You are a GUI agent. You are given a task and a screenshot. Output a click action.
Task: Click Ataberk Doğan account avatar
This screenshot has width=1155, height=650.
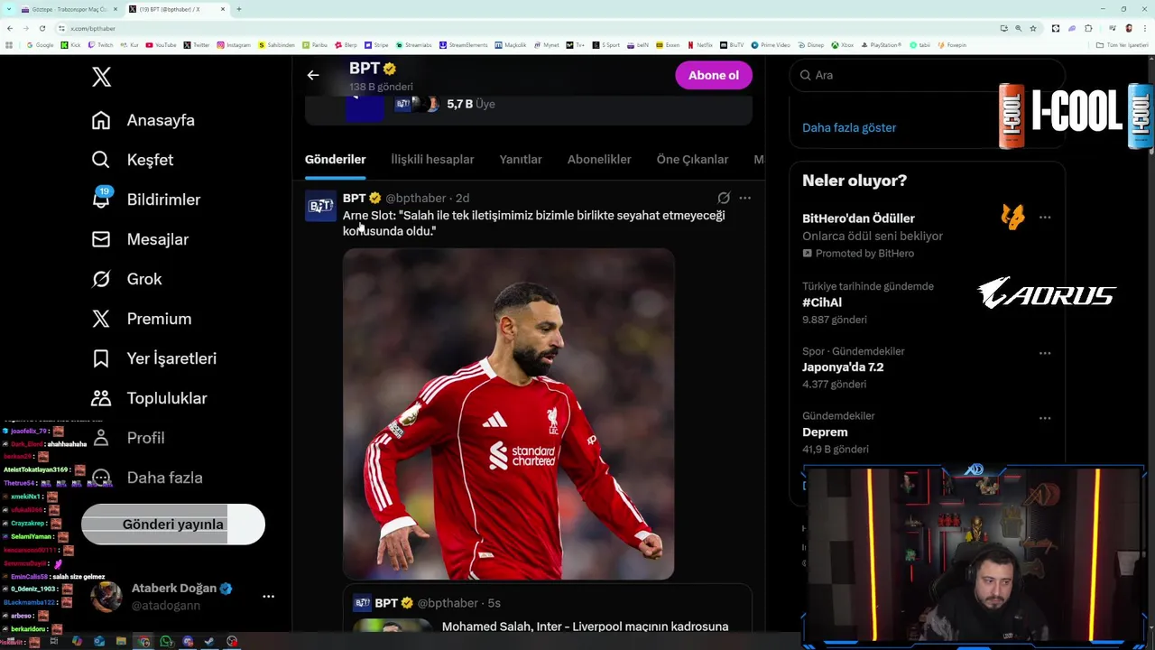(x=106, y=597)
